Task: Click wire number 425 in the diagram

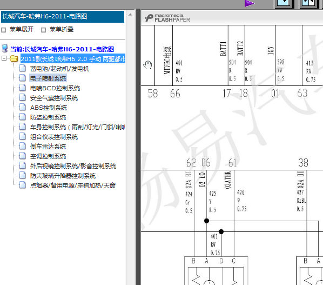Action: pyautogui.click(x=213, y=193)
